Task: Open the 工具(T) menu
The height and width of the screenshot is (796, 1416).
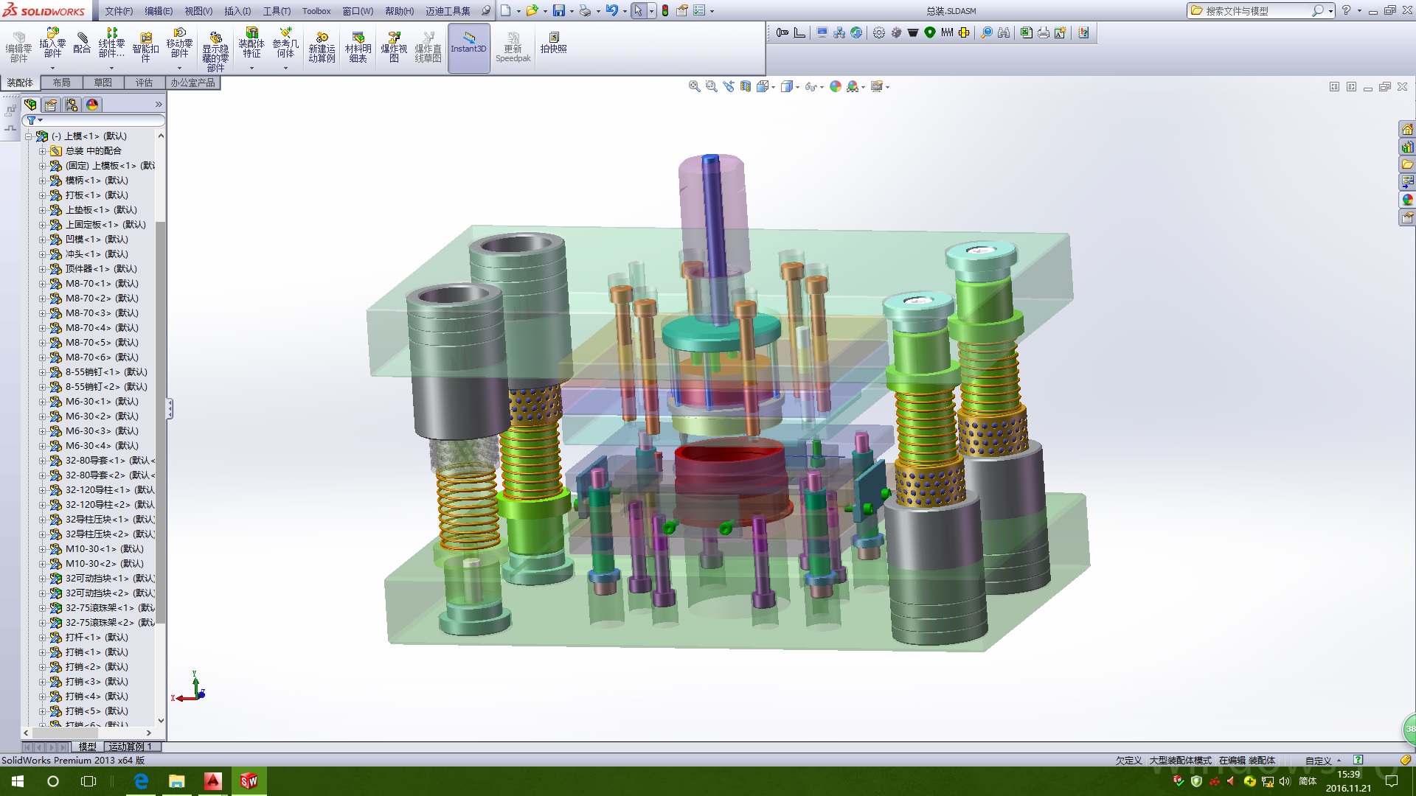Action: pyautogui.click(x=277, y=11)
